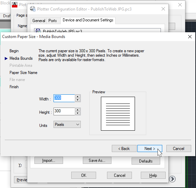The image size is (196, 188).
Task: Open the Units dropdown showing Pixels
Action: (67, 125)
